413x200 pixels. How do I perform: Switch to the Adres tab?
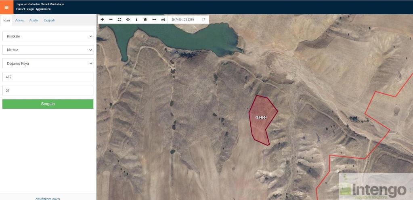tap(19, 20)
